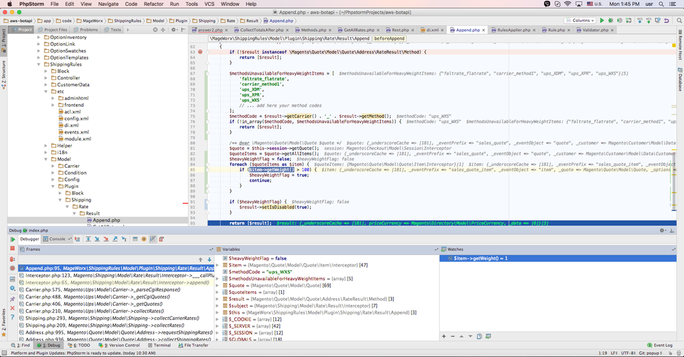
Task: Click the Event Log button in status bar
Action: point(659,345)
